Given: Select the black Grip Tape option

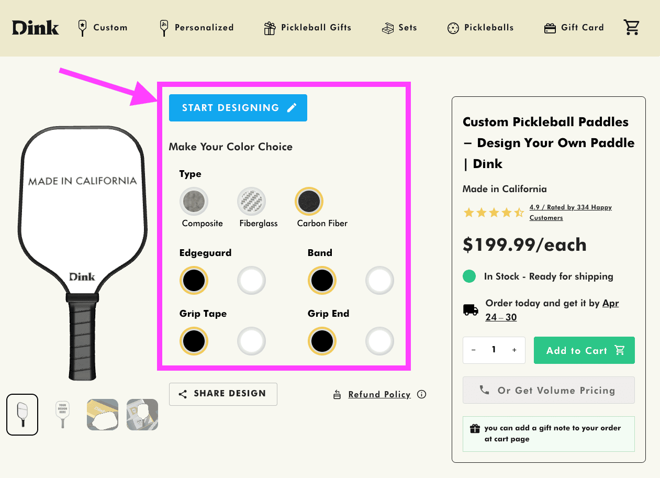Looking at the screenshot, I should point(194,341).
